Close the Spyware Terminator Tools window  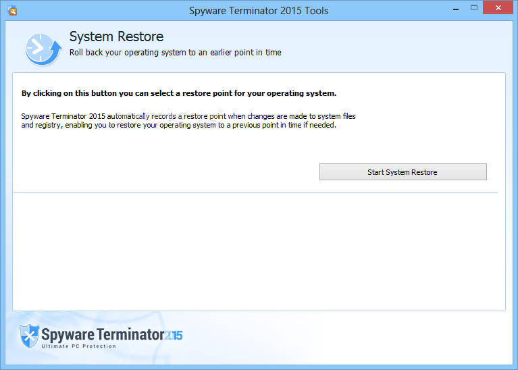[x=498, y=7]
